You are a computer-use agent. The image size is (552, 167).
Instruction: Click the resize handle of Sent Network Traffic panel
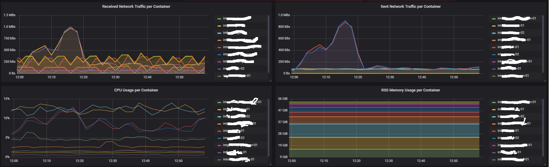pyautogui.click(x=545, y=81)
